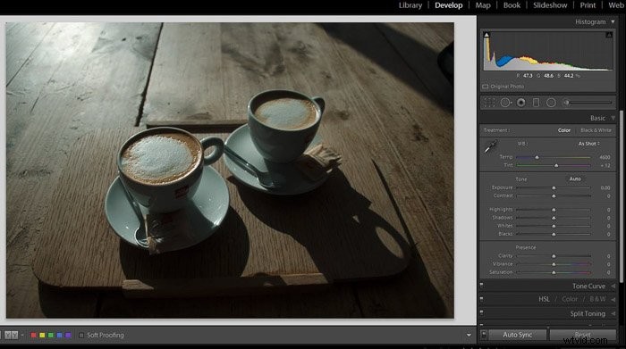Viewport: 626px width, 349px height.
Task: Click the Whites slider handle
Action: 554,226
